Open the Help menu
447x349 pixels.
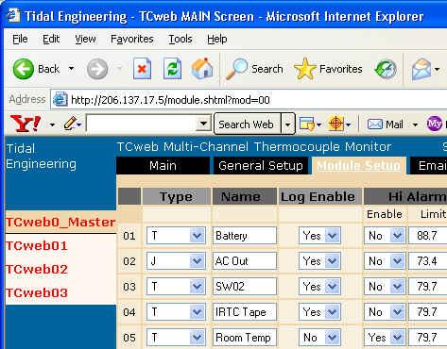point(217,39)
